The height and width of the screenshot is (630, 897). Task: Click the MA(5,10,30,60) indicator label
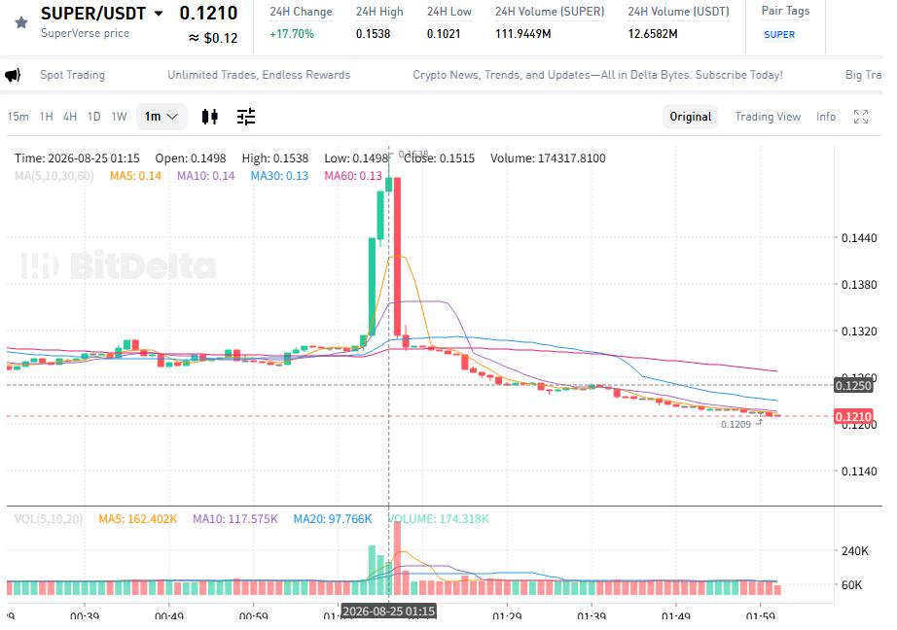pos(54,176)
